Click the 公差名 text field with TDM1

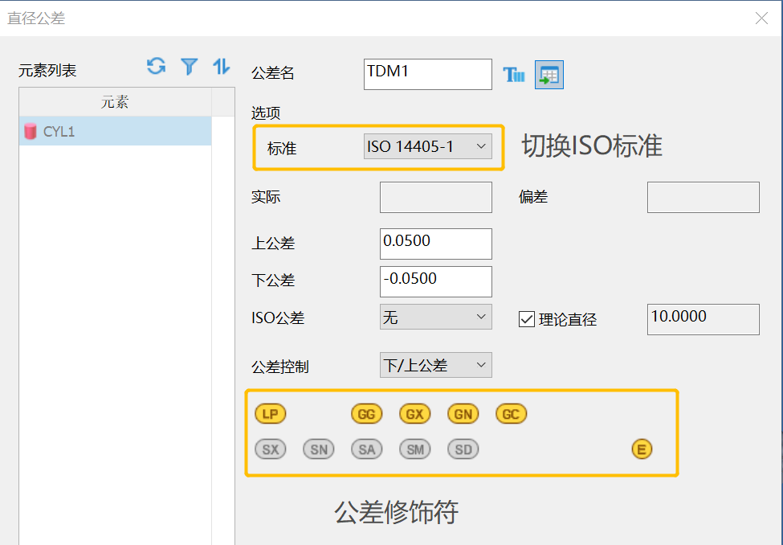427,74
